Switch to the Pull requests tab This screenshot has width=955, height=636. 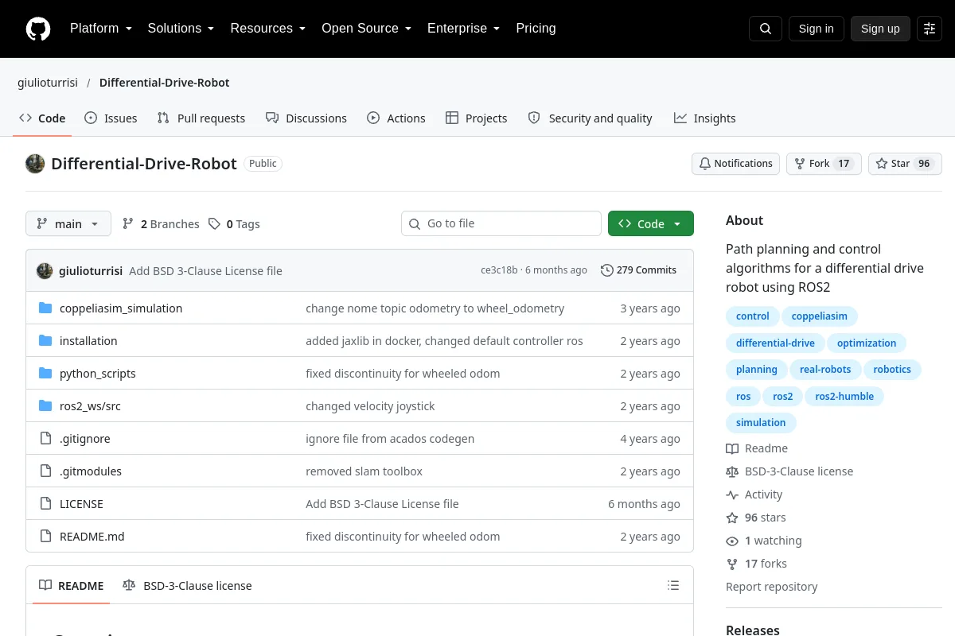[x=201, y=118]
